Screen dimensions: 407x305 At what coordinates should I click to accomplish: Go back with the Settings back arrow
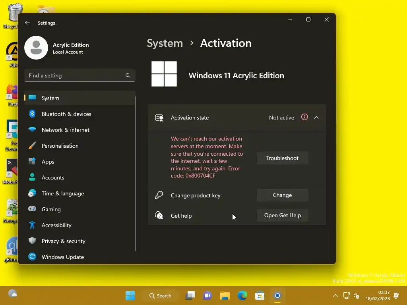tap(27, 23)
